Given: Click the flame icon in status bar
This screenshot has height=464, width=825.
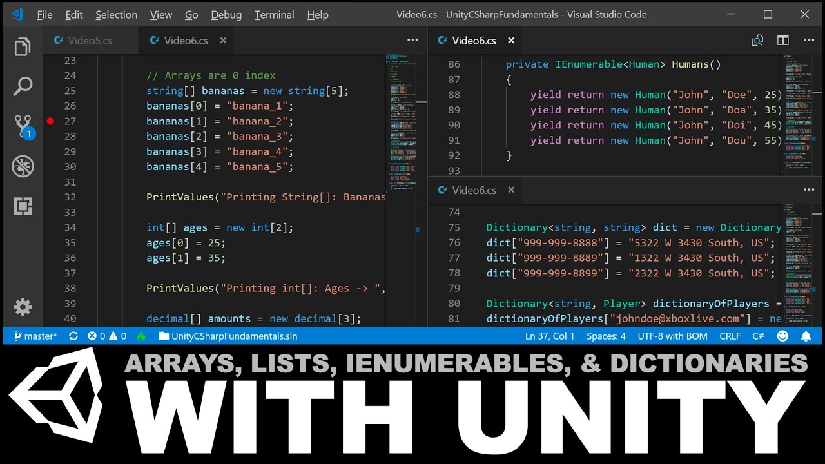Looking at the screenshot, I should (142, 336).
